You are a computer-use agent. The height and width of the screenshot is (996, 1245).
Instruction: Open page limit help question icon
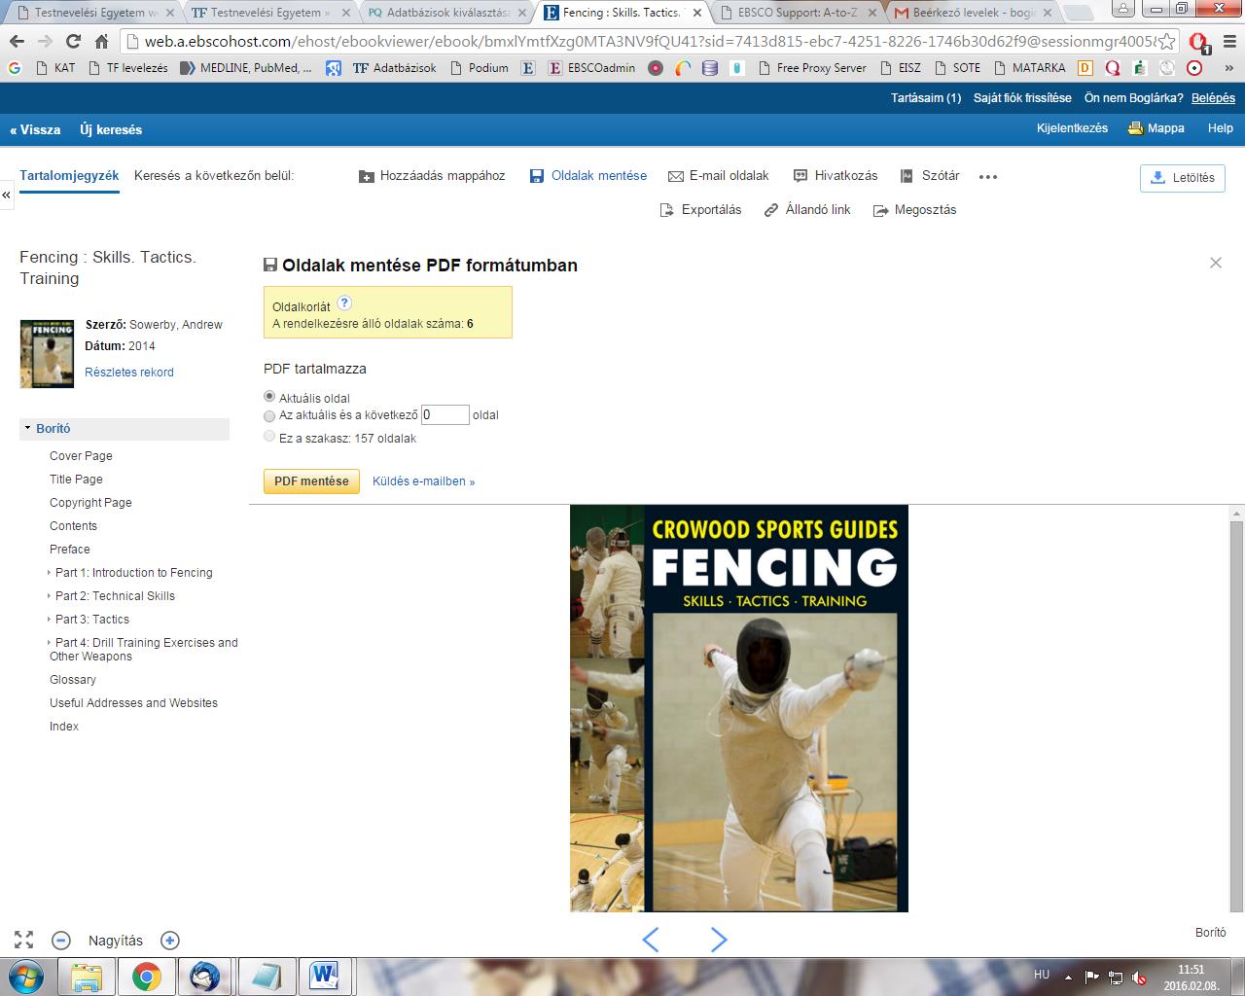click(x=344, y=303)
